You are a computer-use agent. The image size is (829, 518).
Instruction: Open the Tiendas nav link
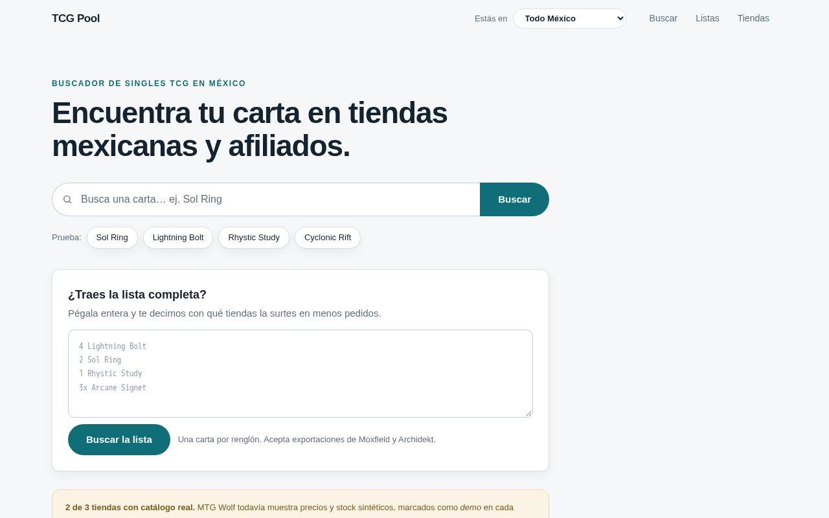pyautogui.click(x=753, y=18)
